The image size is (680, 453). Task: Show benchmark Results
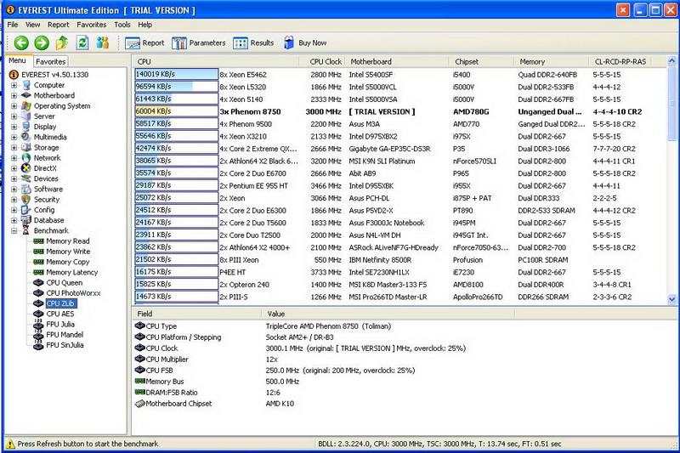click(253, 42)
